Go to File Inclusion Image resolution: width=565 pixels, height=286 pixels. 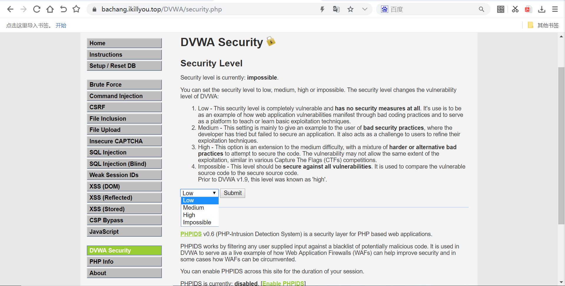[124, 119]
